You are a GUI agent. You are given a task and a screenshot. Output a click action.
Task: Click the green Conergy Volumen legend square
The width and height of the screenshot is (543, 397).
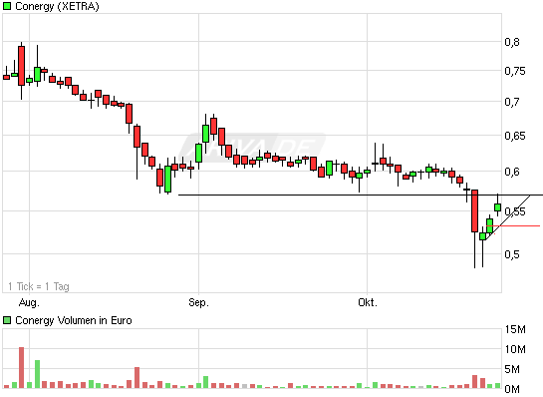coord(7,320)
